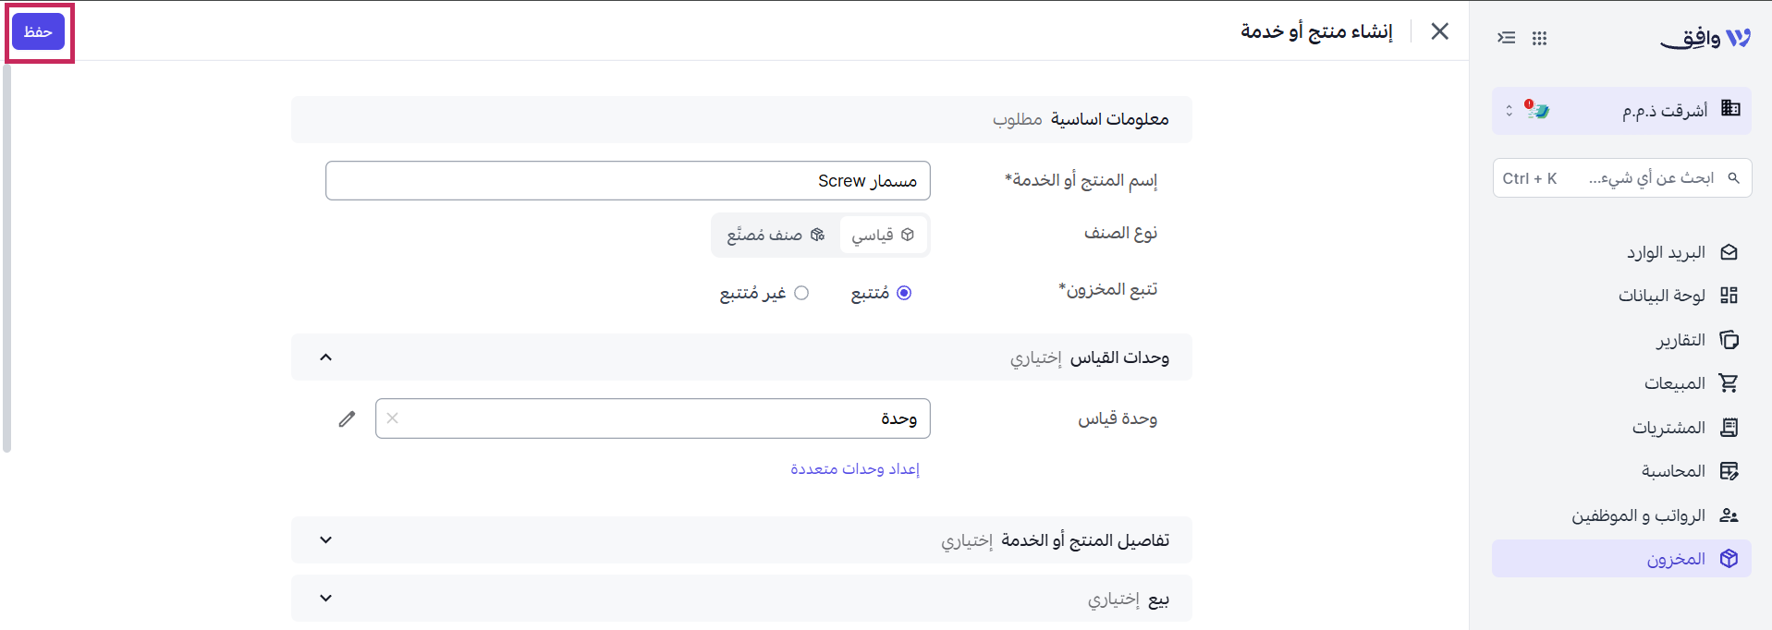
Task: Open the إعداد وحدات متعددة link
Action: [x=855, y=469]
